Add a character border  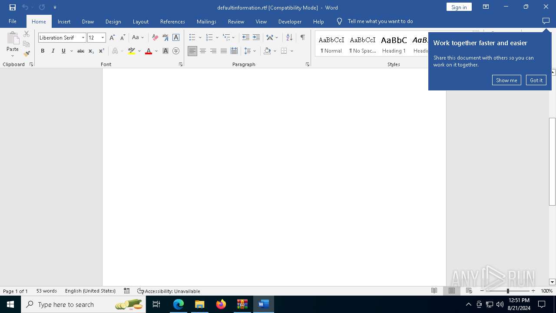coord(176,37)
